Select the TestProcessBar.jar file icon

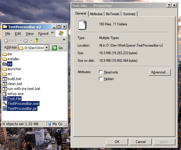tap(5, 109)
